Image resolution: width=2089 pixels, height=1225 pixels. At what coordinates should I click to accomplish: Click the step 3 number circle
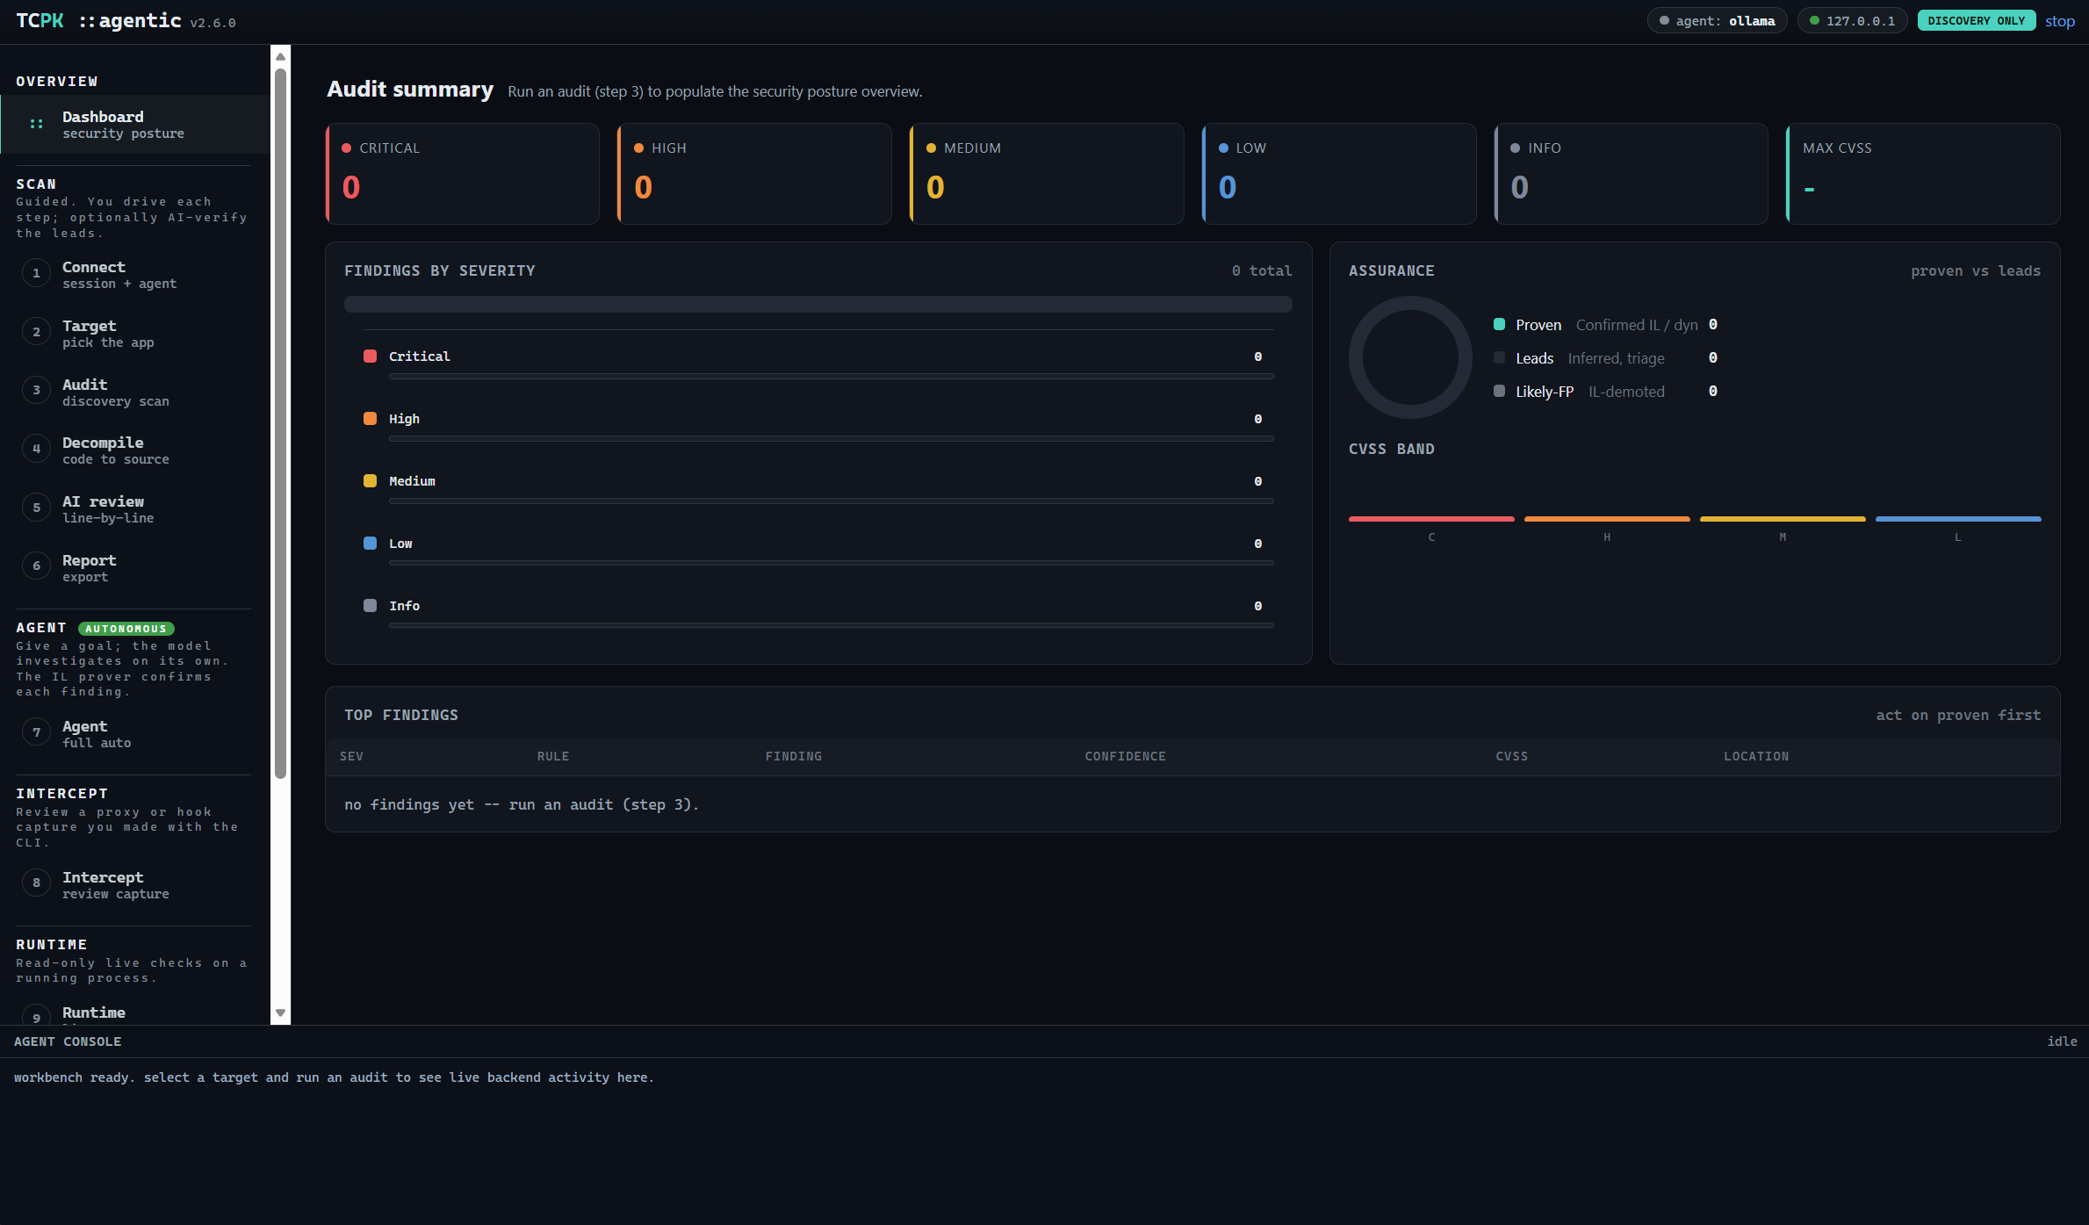click(x=36, y=390)
